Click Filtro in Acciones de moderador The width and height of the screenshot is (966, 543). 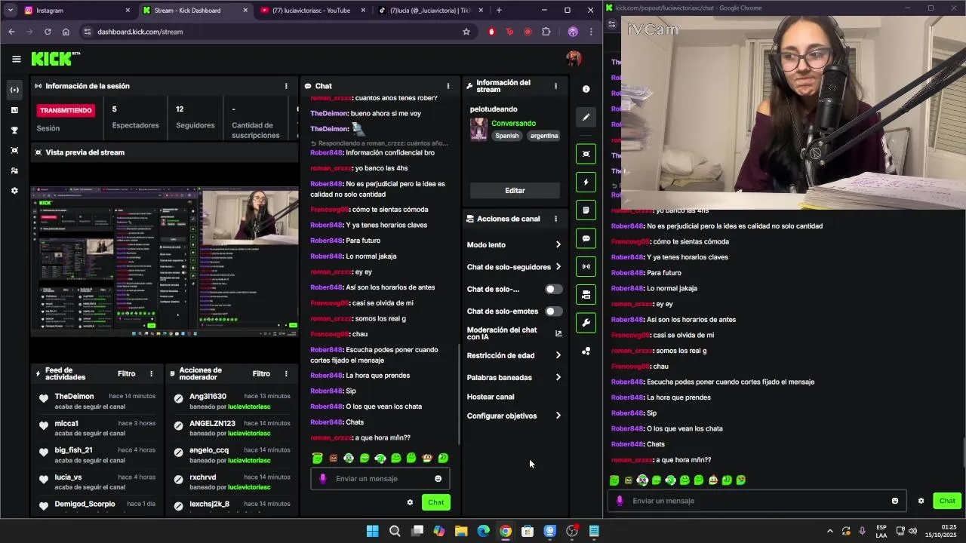261,374
